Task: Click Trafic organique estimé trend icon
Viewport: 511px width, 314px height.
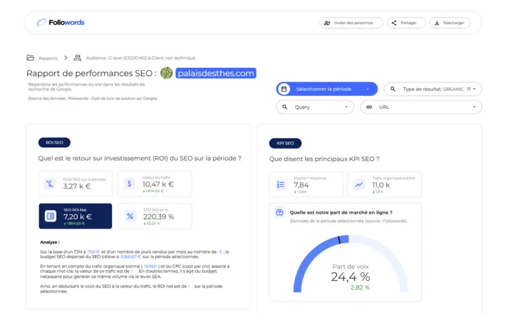Action: pos(359,185)
